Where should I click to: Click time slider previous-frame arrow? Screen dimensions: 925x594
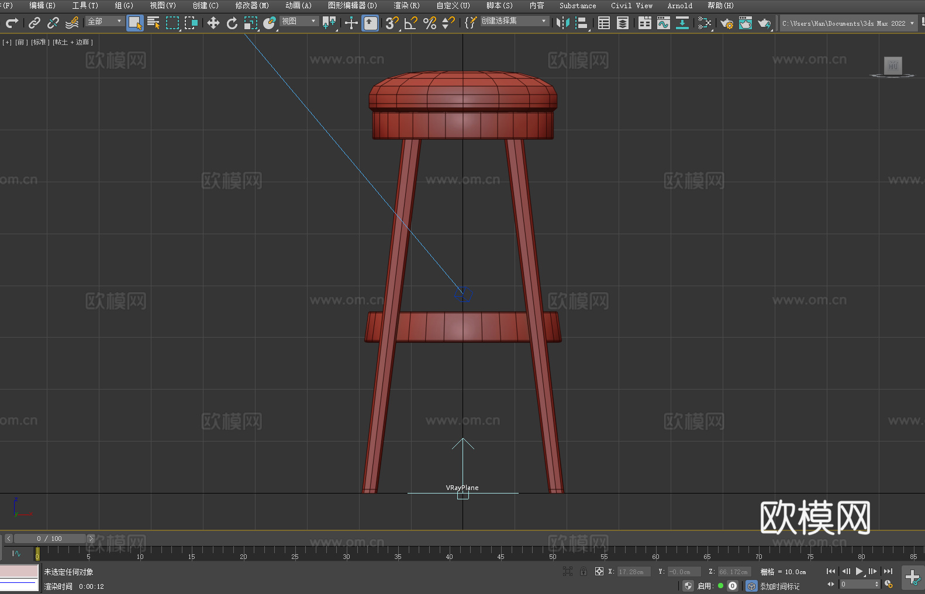(x=9, y=539)
